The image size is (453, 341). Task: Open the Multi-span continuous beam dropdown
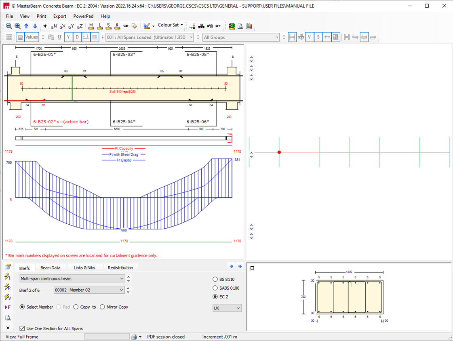pos(72,279)
